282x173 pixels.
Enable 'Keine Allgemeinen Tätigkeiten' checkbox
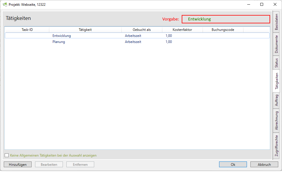tap(7, 155)
